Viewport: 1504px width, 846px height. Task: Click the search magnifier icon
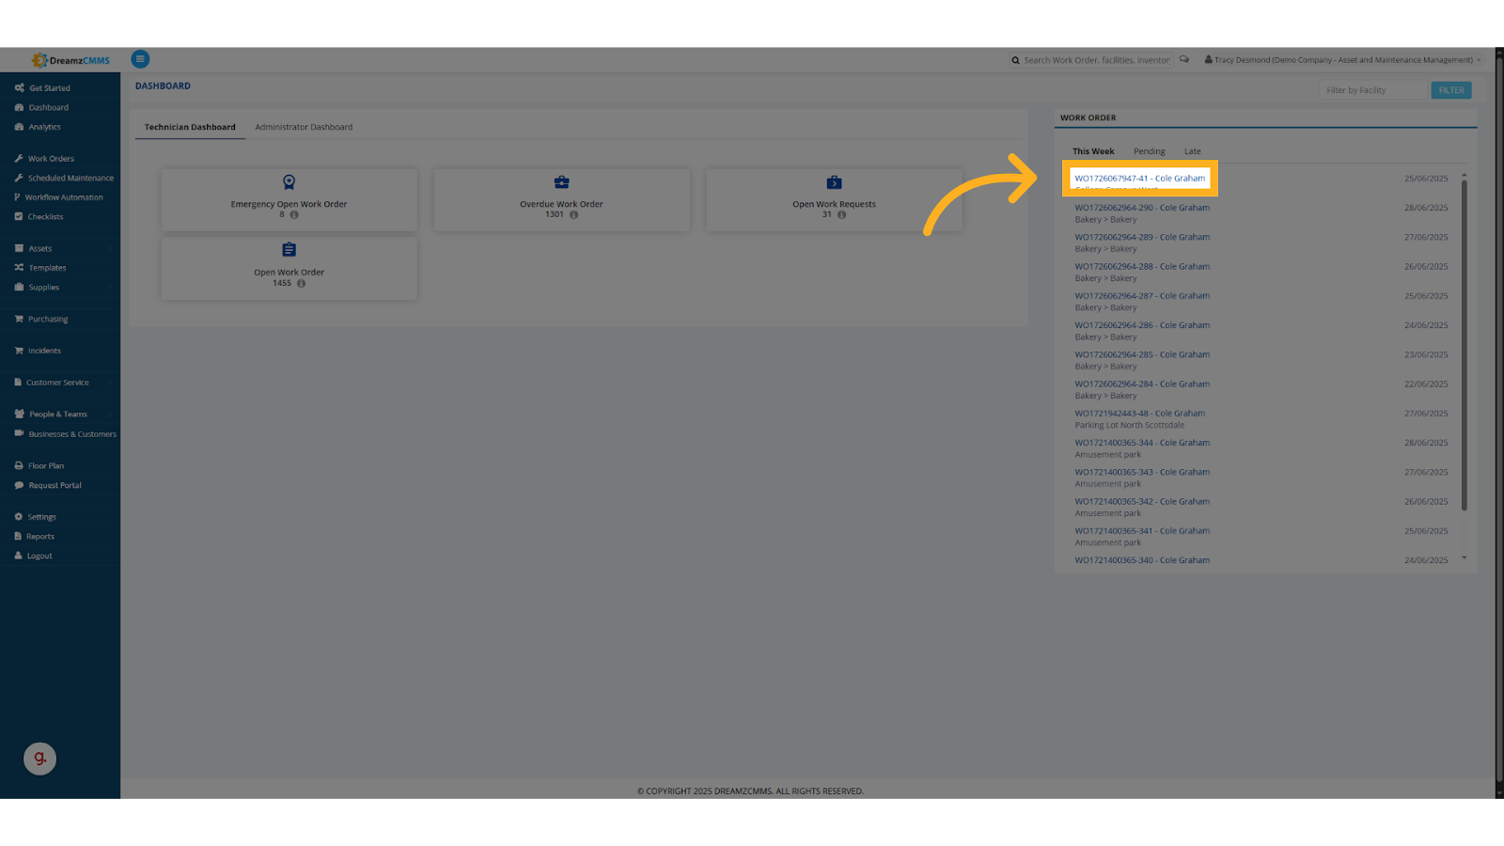click(1015, 60)
